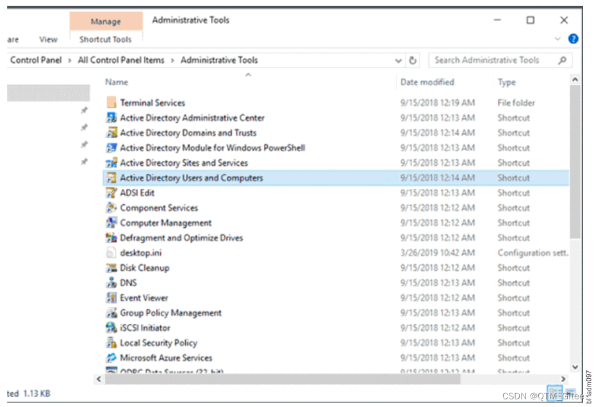Open the address bar history dropdown
594x407 pixels.
[x=399, y=60]
